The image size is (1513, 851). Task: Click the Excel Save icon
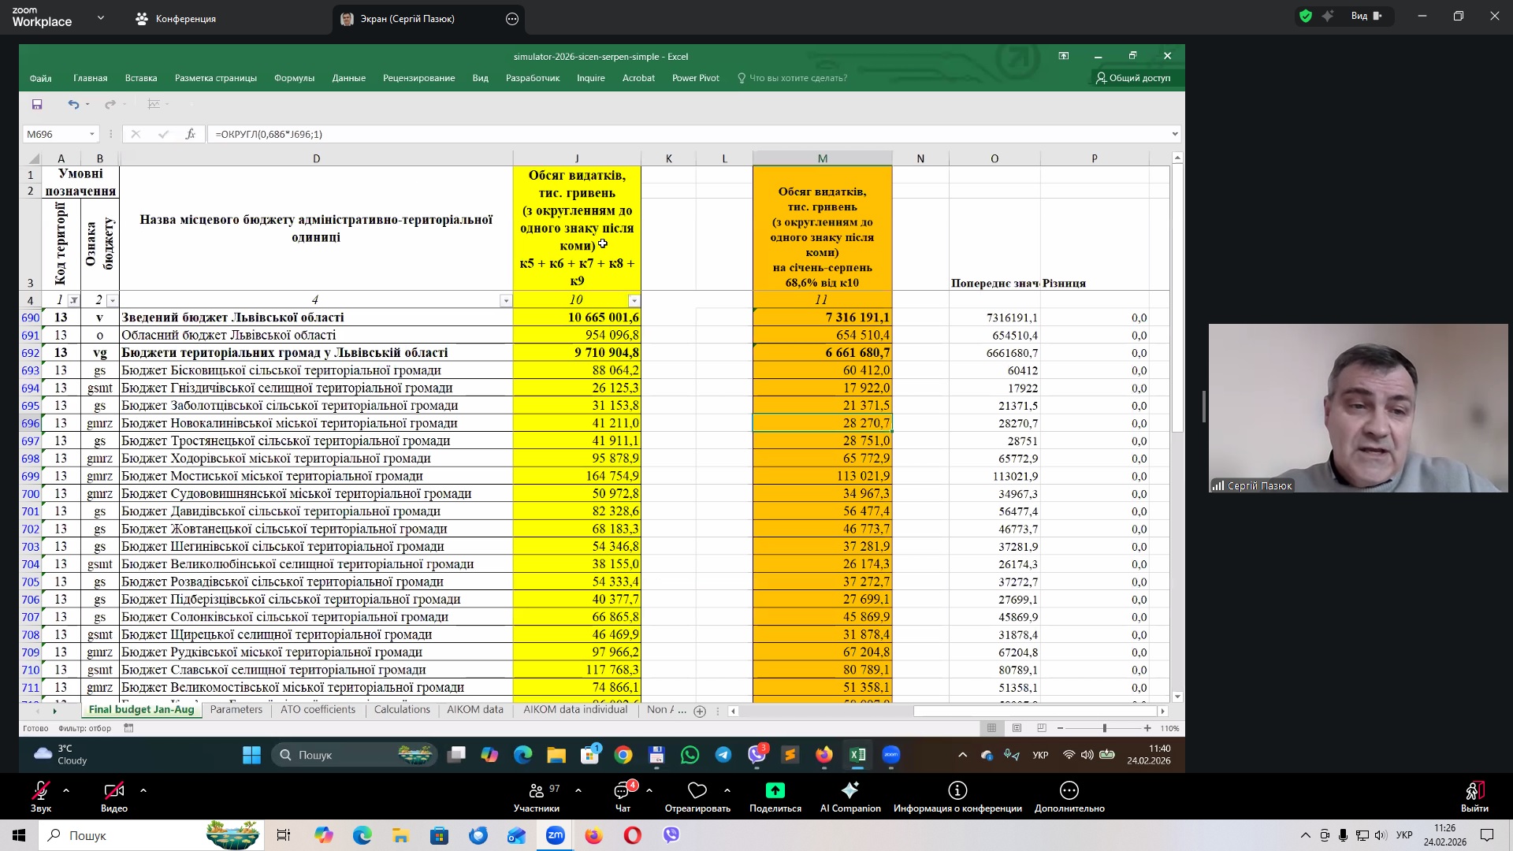tap(37, 104)
